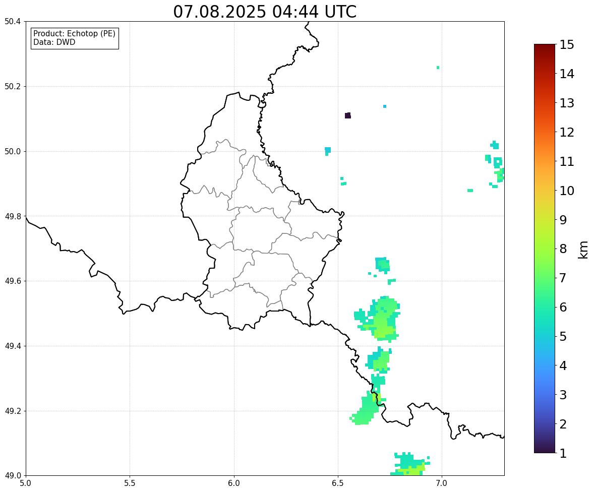The width and height of the screenshot is (594, 492).
Task: Click the echo cell near 49.35N 6.7E
Action: point(379,360)
